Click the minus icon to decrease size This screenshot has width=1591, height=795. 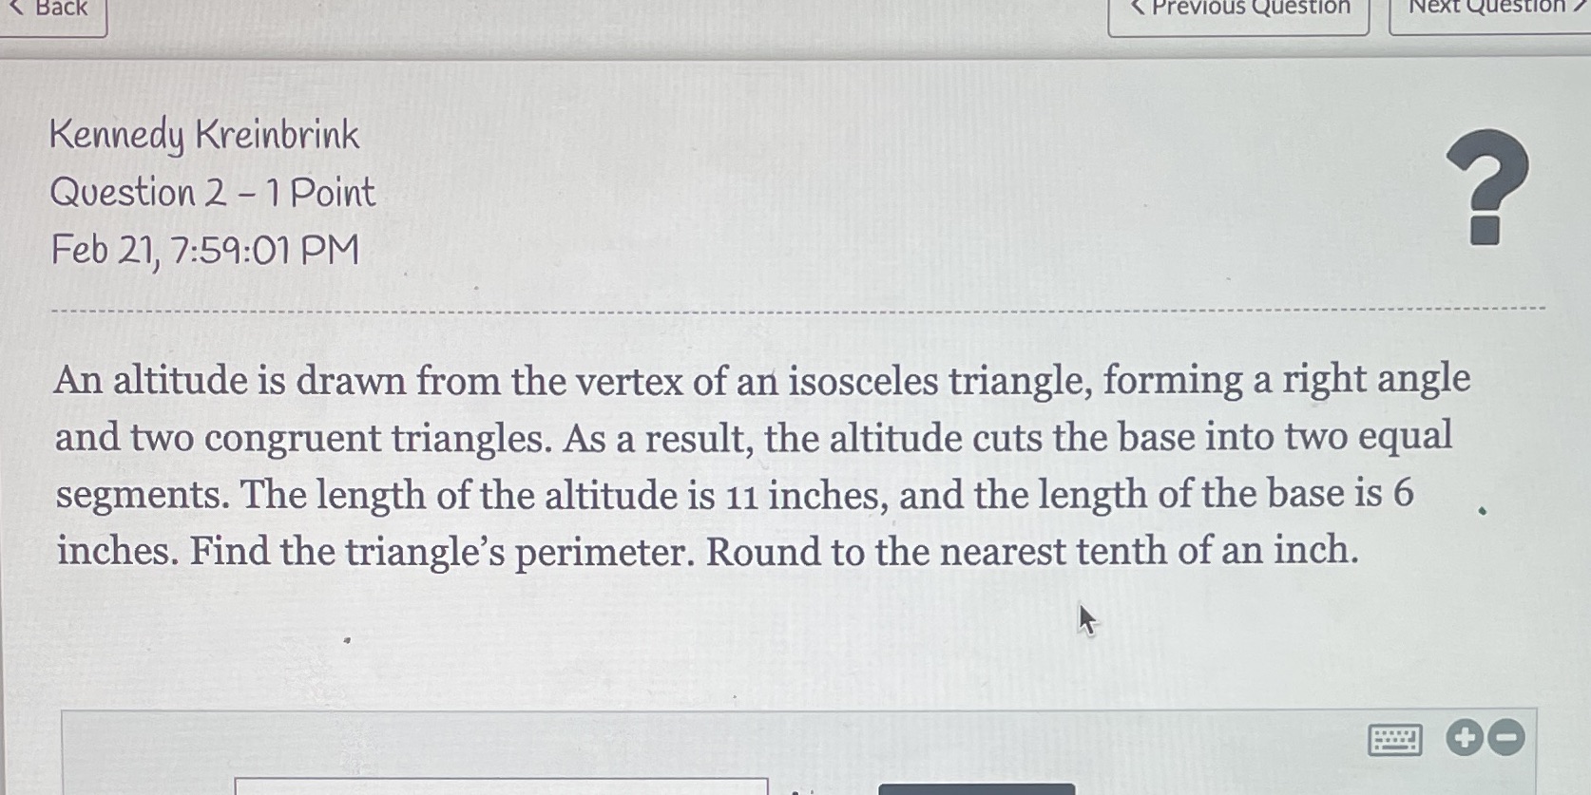[1505, 736]
